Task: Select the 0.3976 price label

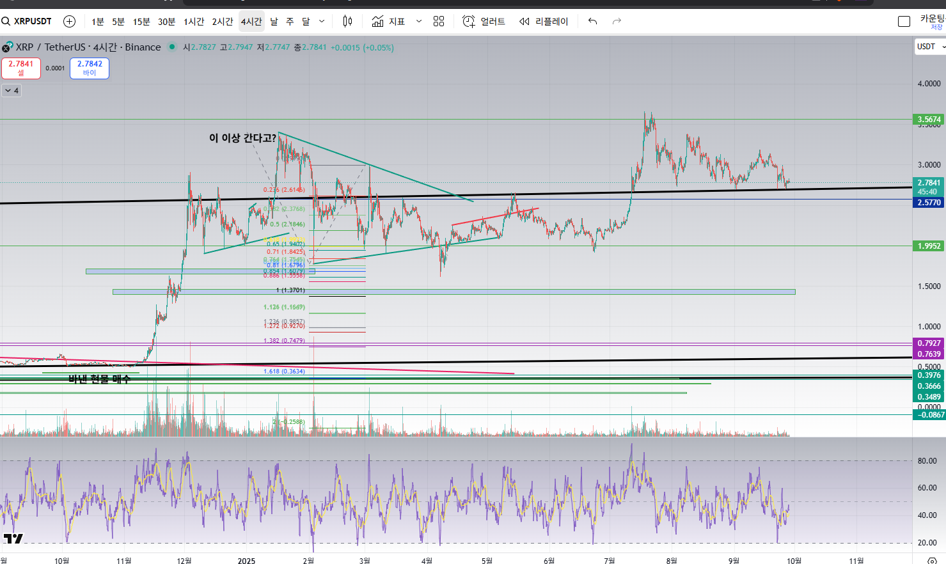Action: pyautogui.click(x=929, y=375)
